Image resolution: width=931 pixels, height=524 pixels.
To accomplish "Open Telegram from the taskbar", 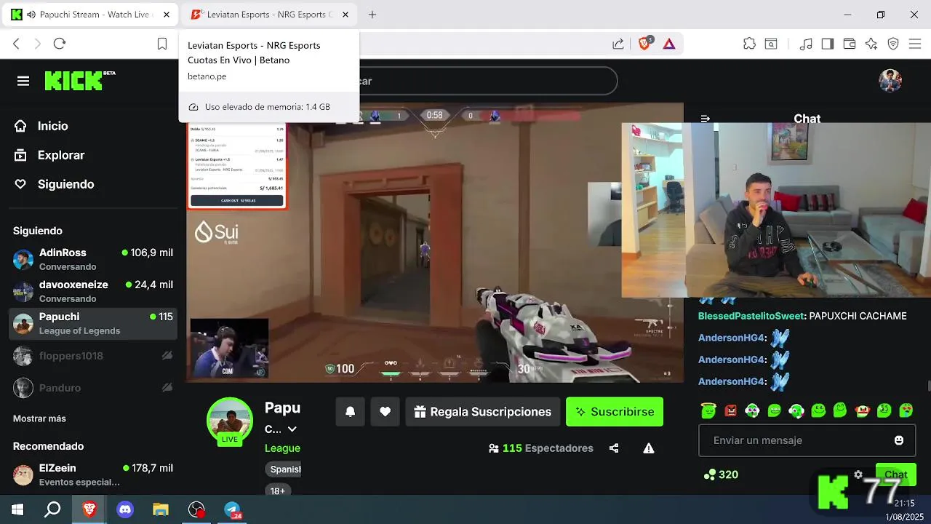I will click(233, 509).
